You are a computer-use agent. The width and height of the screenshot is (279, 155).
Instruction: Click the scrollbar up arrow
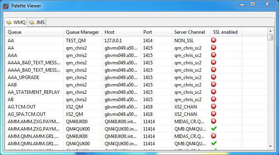click(270, 31)
